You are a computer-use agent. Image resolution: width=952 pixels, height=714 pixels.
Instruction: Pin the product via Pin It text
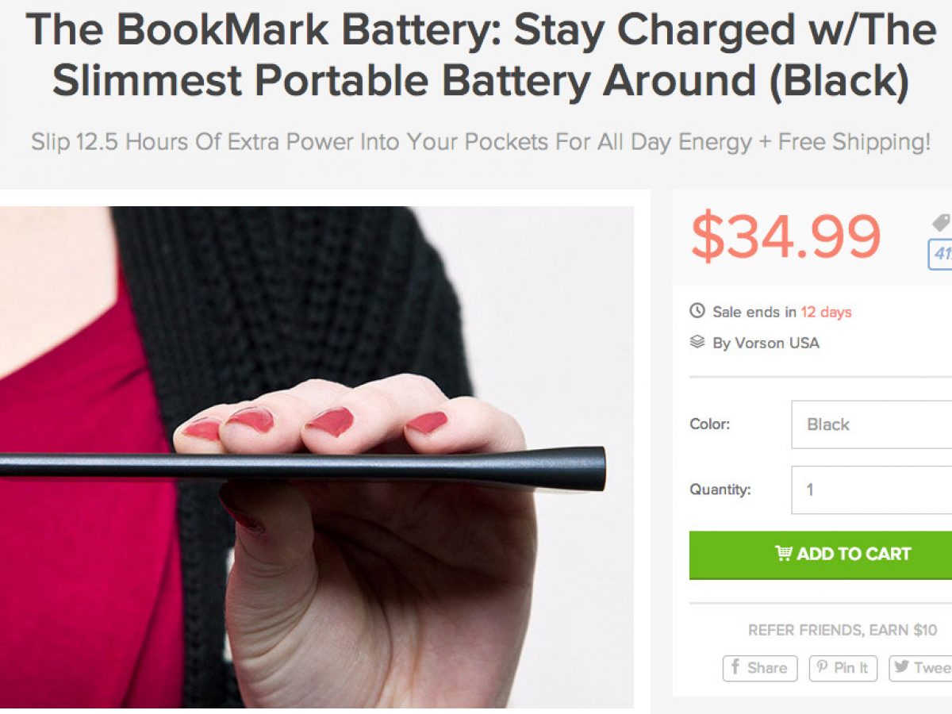pyautogui.click(x=851, y=668)
